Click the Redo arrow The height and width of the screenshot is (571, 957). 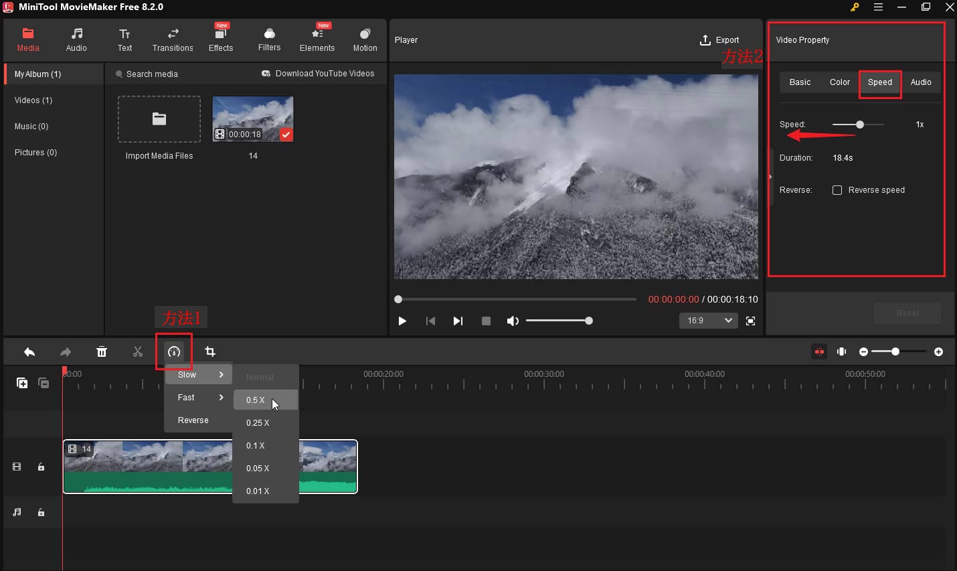(x=66, y=351)
